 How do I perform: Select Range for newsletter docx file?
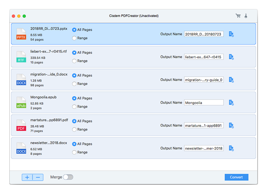click(x=74, y=152)
